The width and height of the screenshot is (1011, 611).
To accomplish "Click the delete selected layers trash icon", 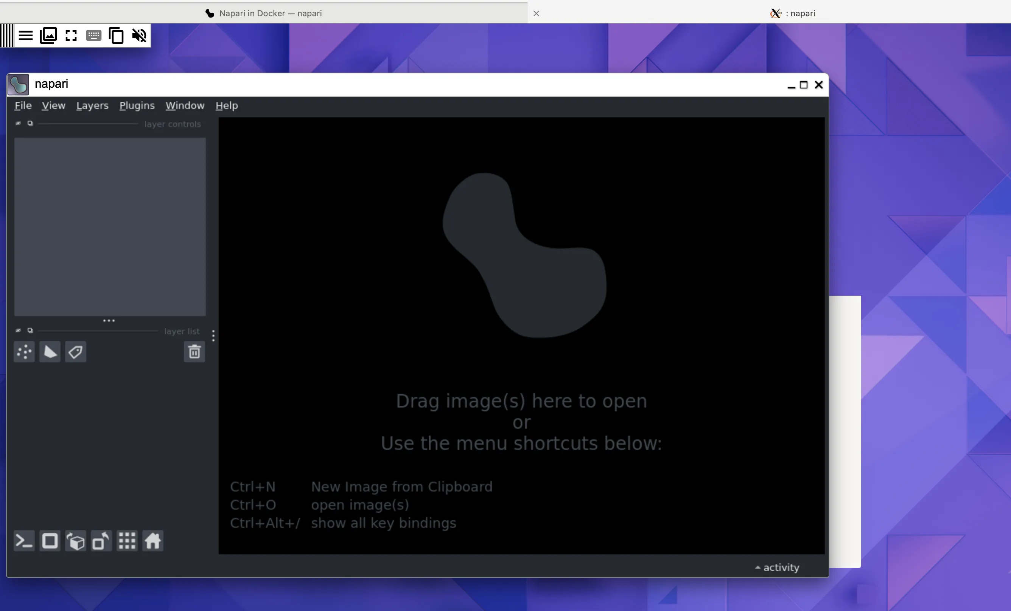I will point(194,352).
